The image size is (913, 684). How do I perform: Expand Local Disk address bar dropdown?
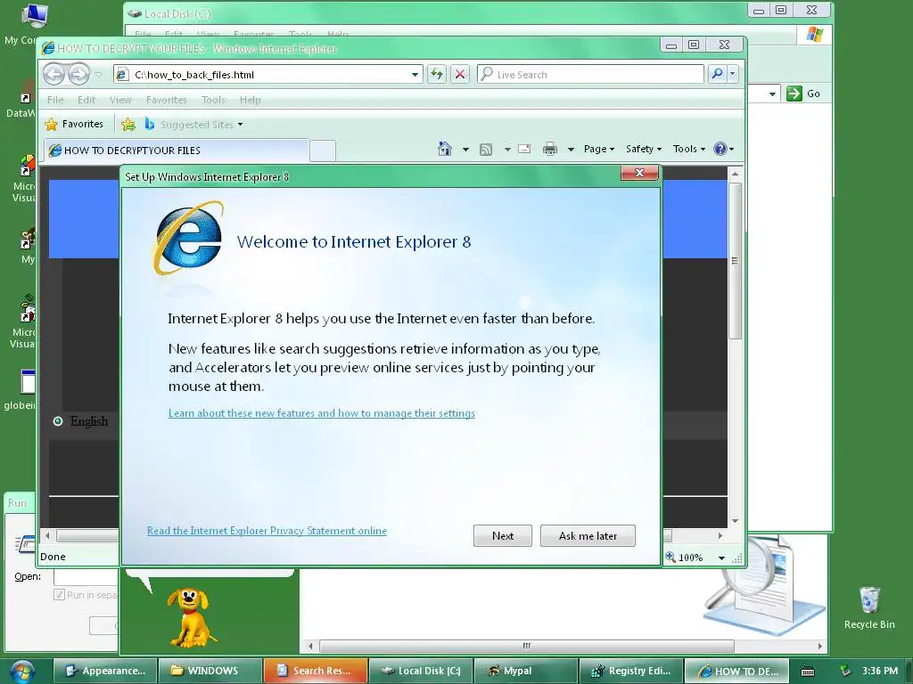772,94
